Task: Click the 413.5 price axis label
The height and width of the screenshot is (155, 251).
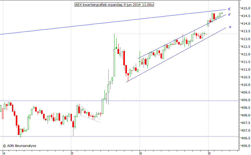Action: coord(246,31)
